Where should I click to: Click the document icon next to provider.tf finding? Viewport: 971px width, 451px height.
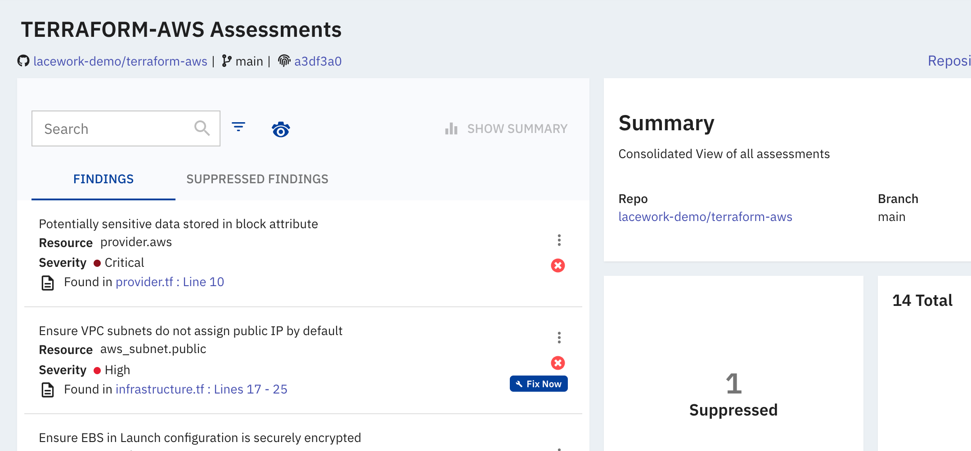click(x=47, y=282)
